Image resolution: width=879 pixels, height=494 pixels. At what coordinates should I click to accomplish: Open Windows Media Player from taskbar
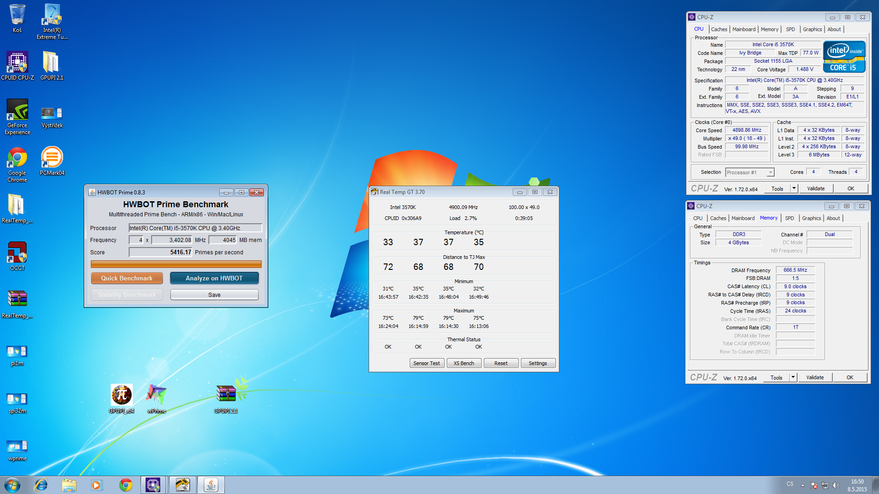pyautogui.click(x=97, y=485)
